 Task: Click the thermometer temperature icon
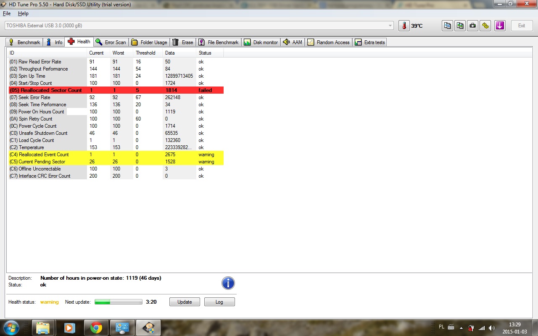coord(404,26)
